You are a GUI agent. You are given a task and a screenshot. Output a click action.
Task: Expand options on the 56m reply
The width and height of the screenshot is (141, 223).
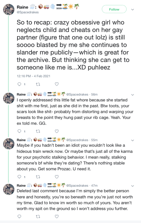click(x=132, y=95)
